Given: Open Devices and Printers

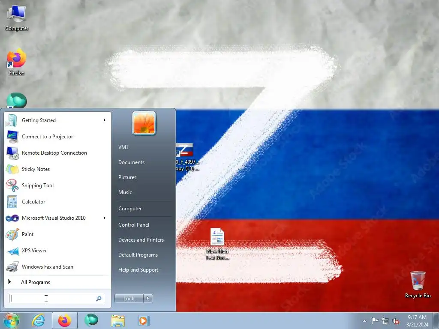Looking at the screenshot, I should pyautogui.click(x=141, y=240).
